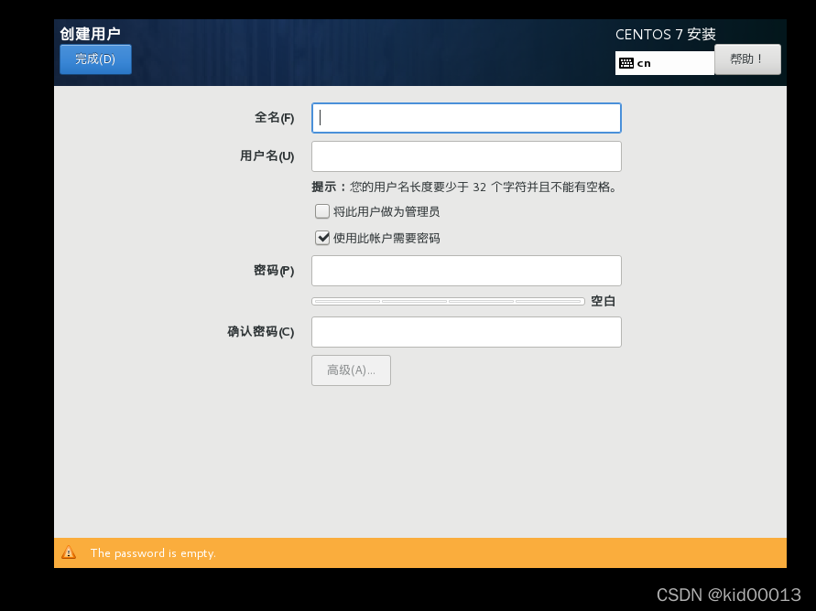Click the CENTOS 7 安装 heading
Screen dimensions: 816x611
pos(666,34)
